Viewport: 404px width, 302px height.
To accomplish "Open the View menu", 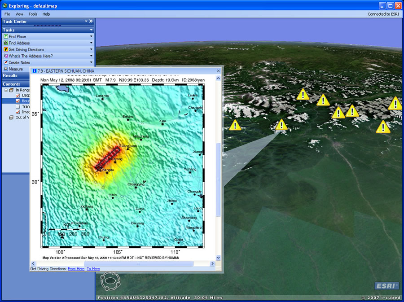I will [19, 14].
